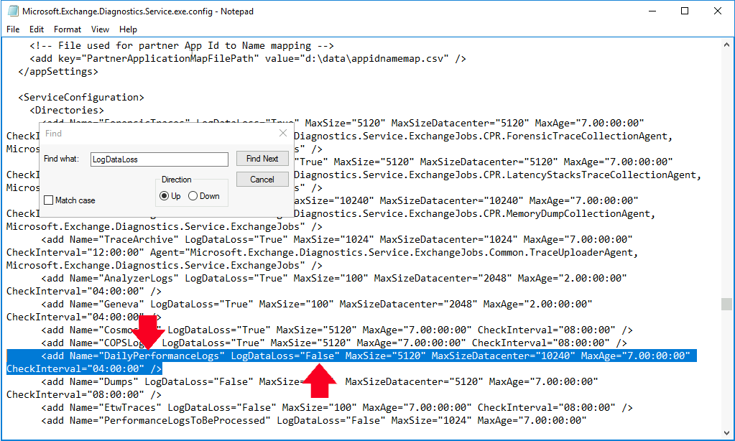Click the 'TraceUploaderAgent' text
The width and height of the screenshot is (735, 441).
(x=581, y=253)
